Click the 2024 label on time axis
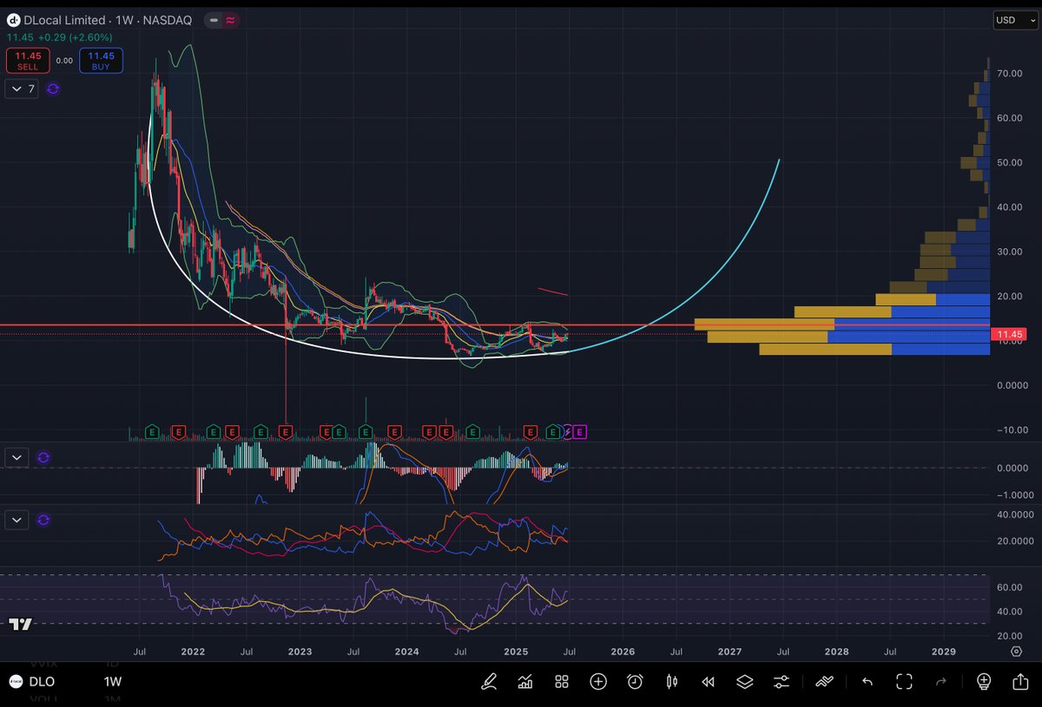 [x=406, y=651]
